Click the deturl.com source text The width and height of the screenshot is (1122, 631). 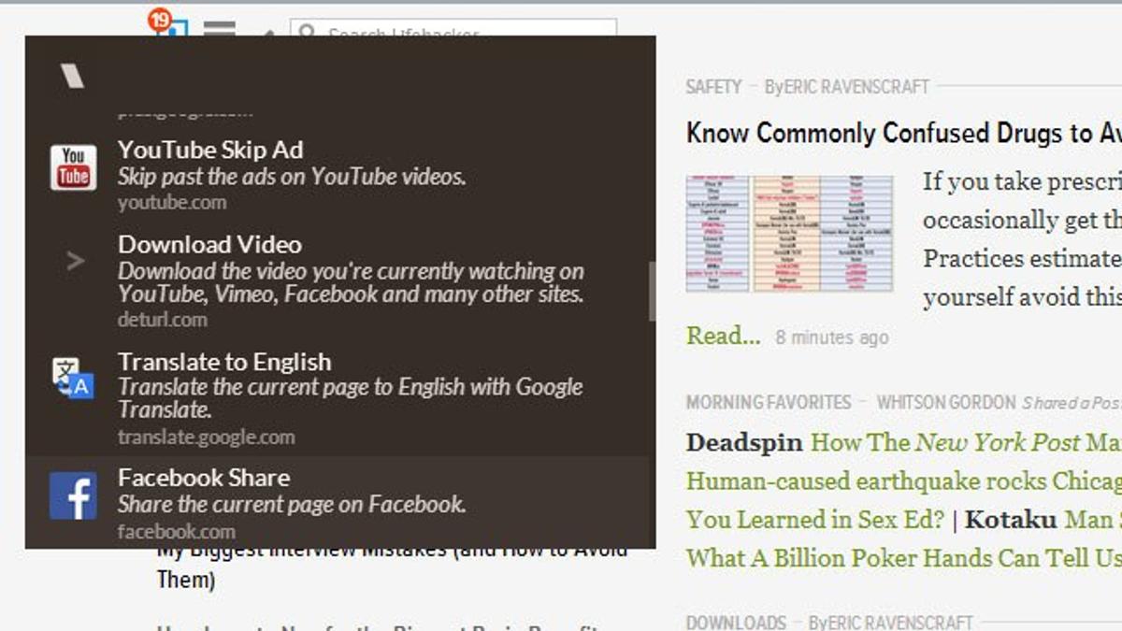pyautogui.click(x=163, y=319)
